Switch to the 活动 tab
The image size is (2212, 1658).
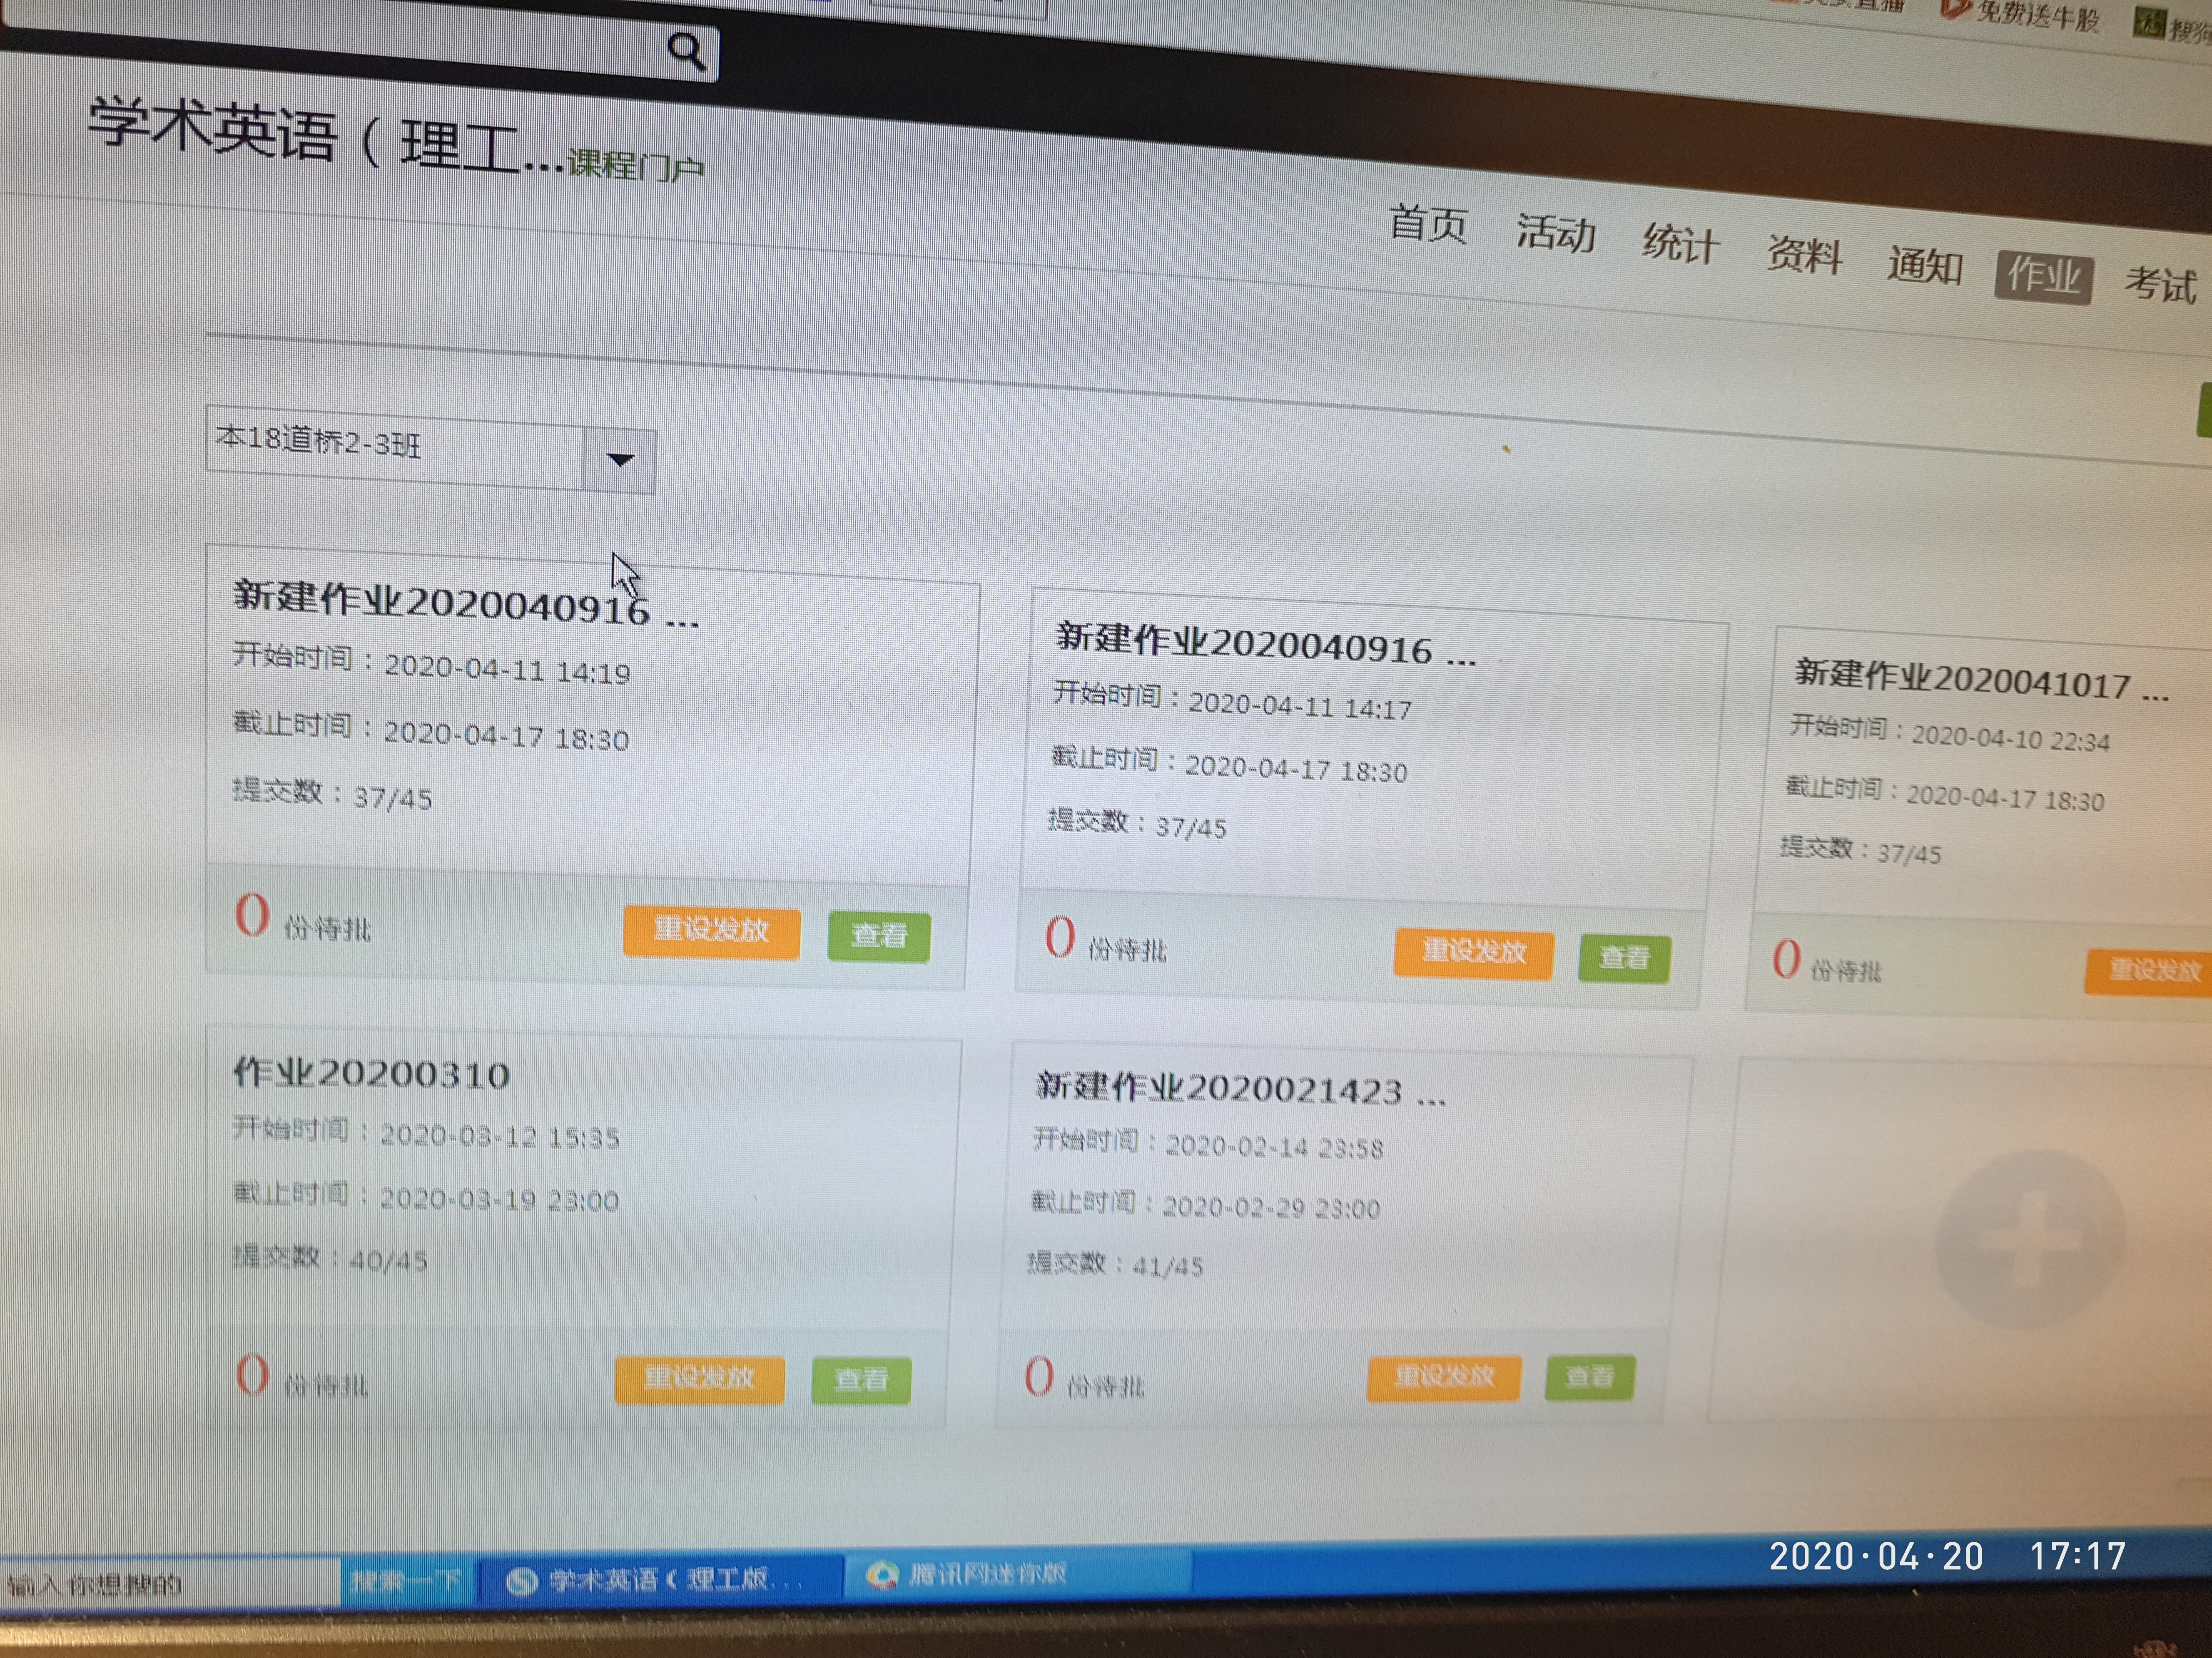pos(1555,233)
